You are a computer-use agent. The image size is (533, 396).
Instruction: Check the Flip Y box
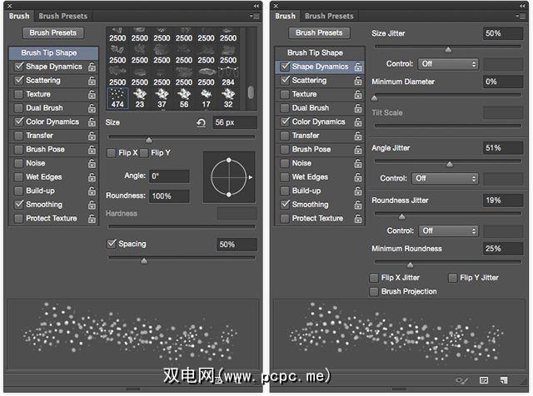click(x=144, y=153)
